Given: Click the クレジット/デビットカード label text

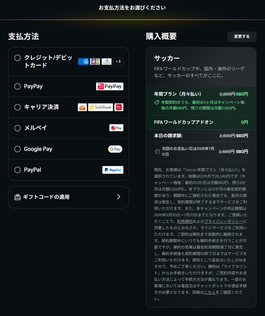Looking at the screenshot, I should pyautogui.click(x=48, y=61).
